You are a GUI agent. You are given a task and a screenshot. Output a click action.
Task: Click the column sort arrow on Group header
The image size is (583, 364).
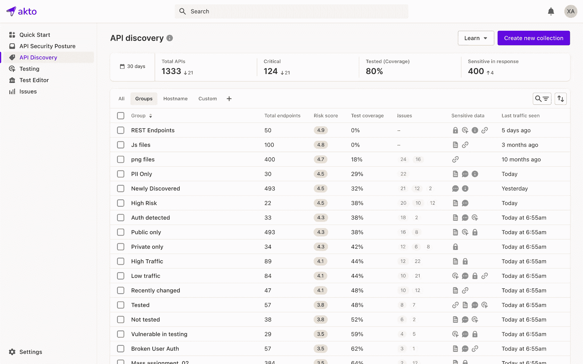(150, 116)
